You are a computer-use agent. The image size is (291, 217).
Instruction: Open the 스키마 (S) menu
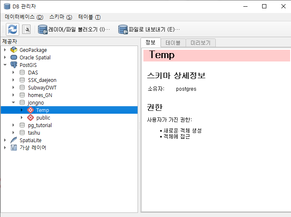(x=61, y=17)
